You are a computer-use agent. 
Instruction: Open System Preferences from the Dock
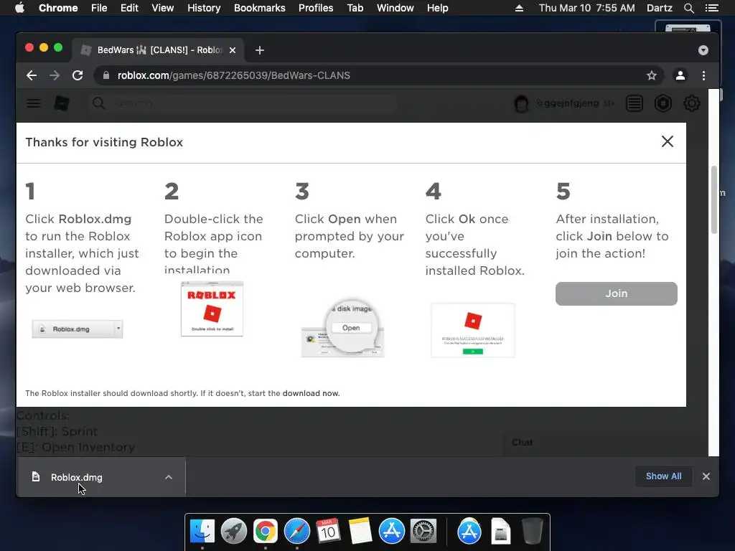click(x=423, y=531)
